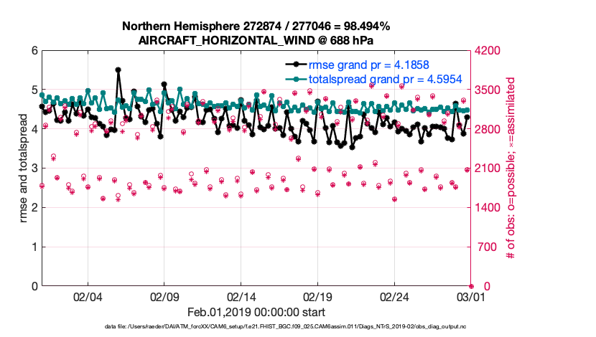Click the 02/09 date tick label
The width and height of the screenshot is (596, 337).
(164, 296)
